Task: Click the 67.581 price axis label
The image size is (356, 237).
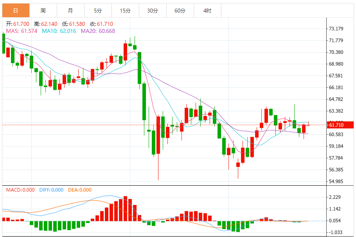Action: 336,76
